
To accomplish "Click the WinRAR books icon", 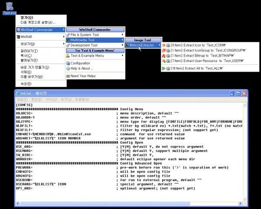I will point(18,37).
